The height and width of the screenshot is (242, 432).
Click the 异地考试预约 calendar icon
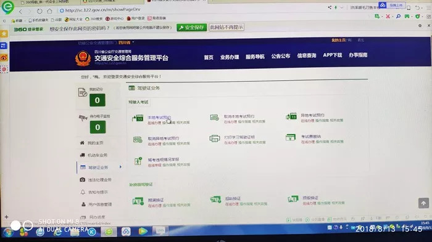(291, 116)
